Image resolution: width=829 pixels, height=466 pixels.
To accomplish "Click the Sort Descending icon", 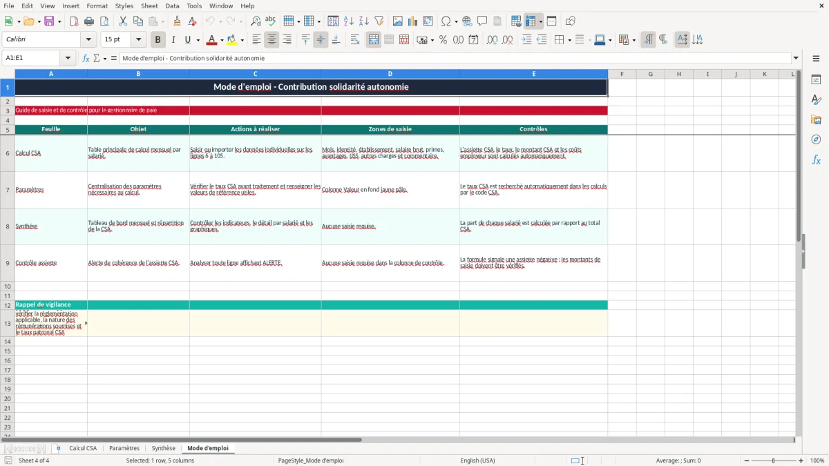I will pyautogui.click(x=364, y=21).
